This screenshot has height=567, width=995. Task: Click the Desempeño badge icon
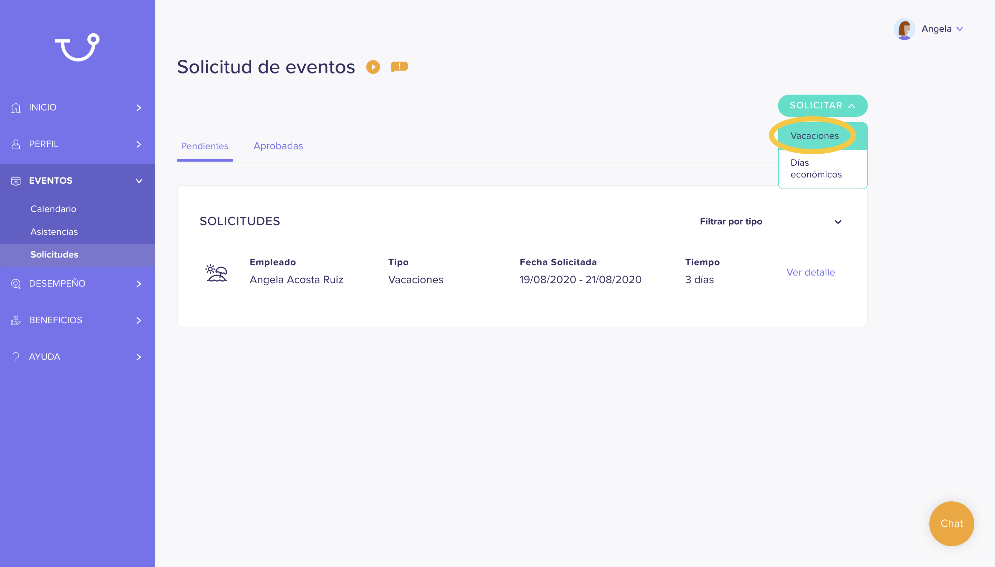pos(16,283)
